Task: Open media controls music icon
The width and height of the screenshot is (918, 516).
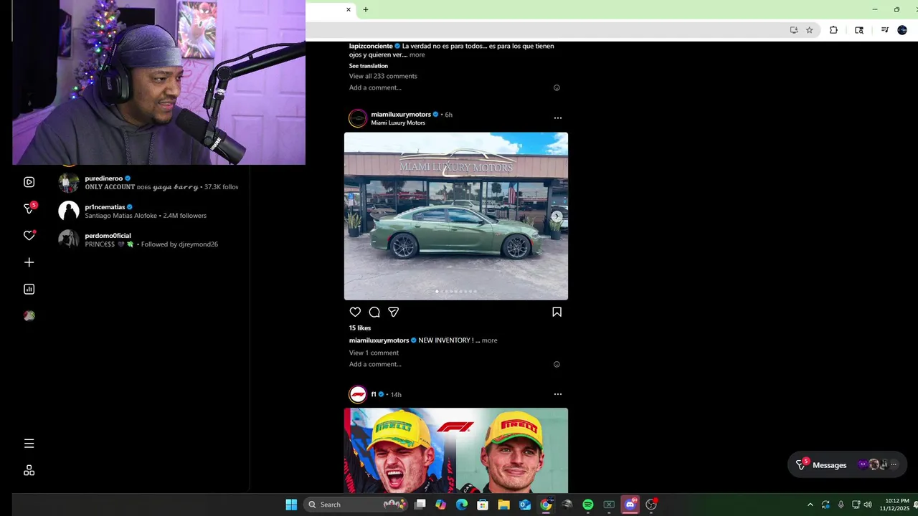Action: (885, 30)
